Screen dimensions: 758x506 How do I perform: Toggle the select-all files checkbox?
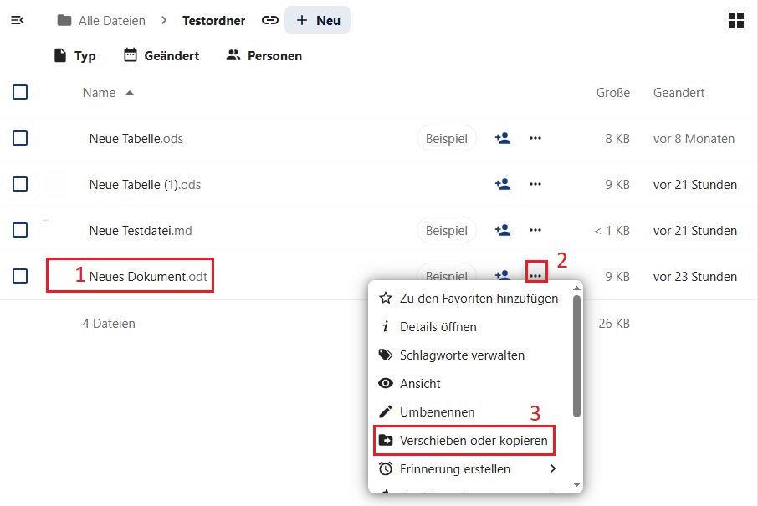pyautogui.click(x=20, y=92)
